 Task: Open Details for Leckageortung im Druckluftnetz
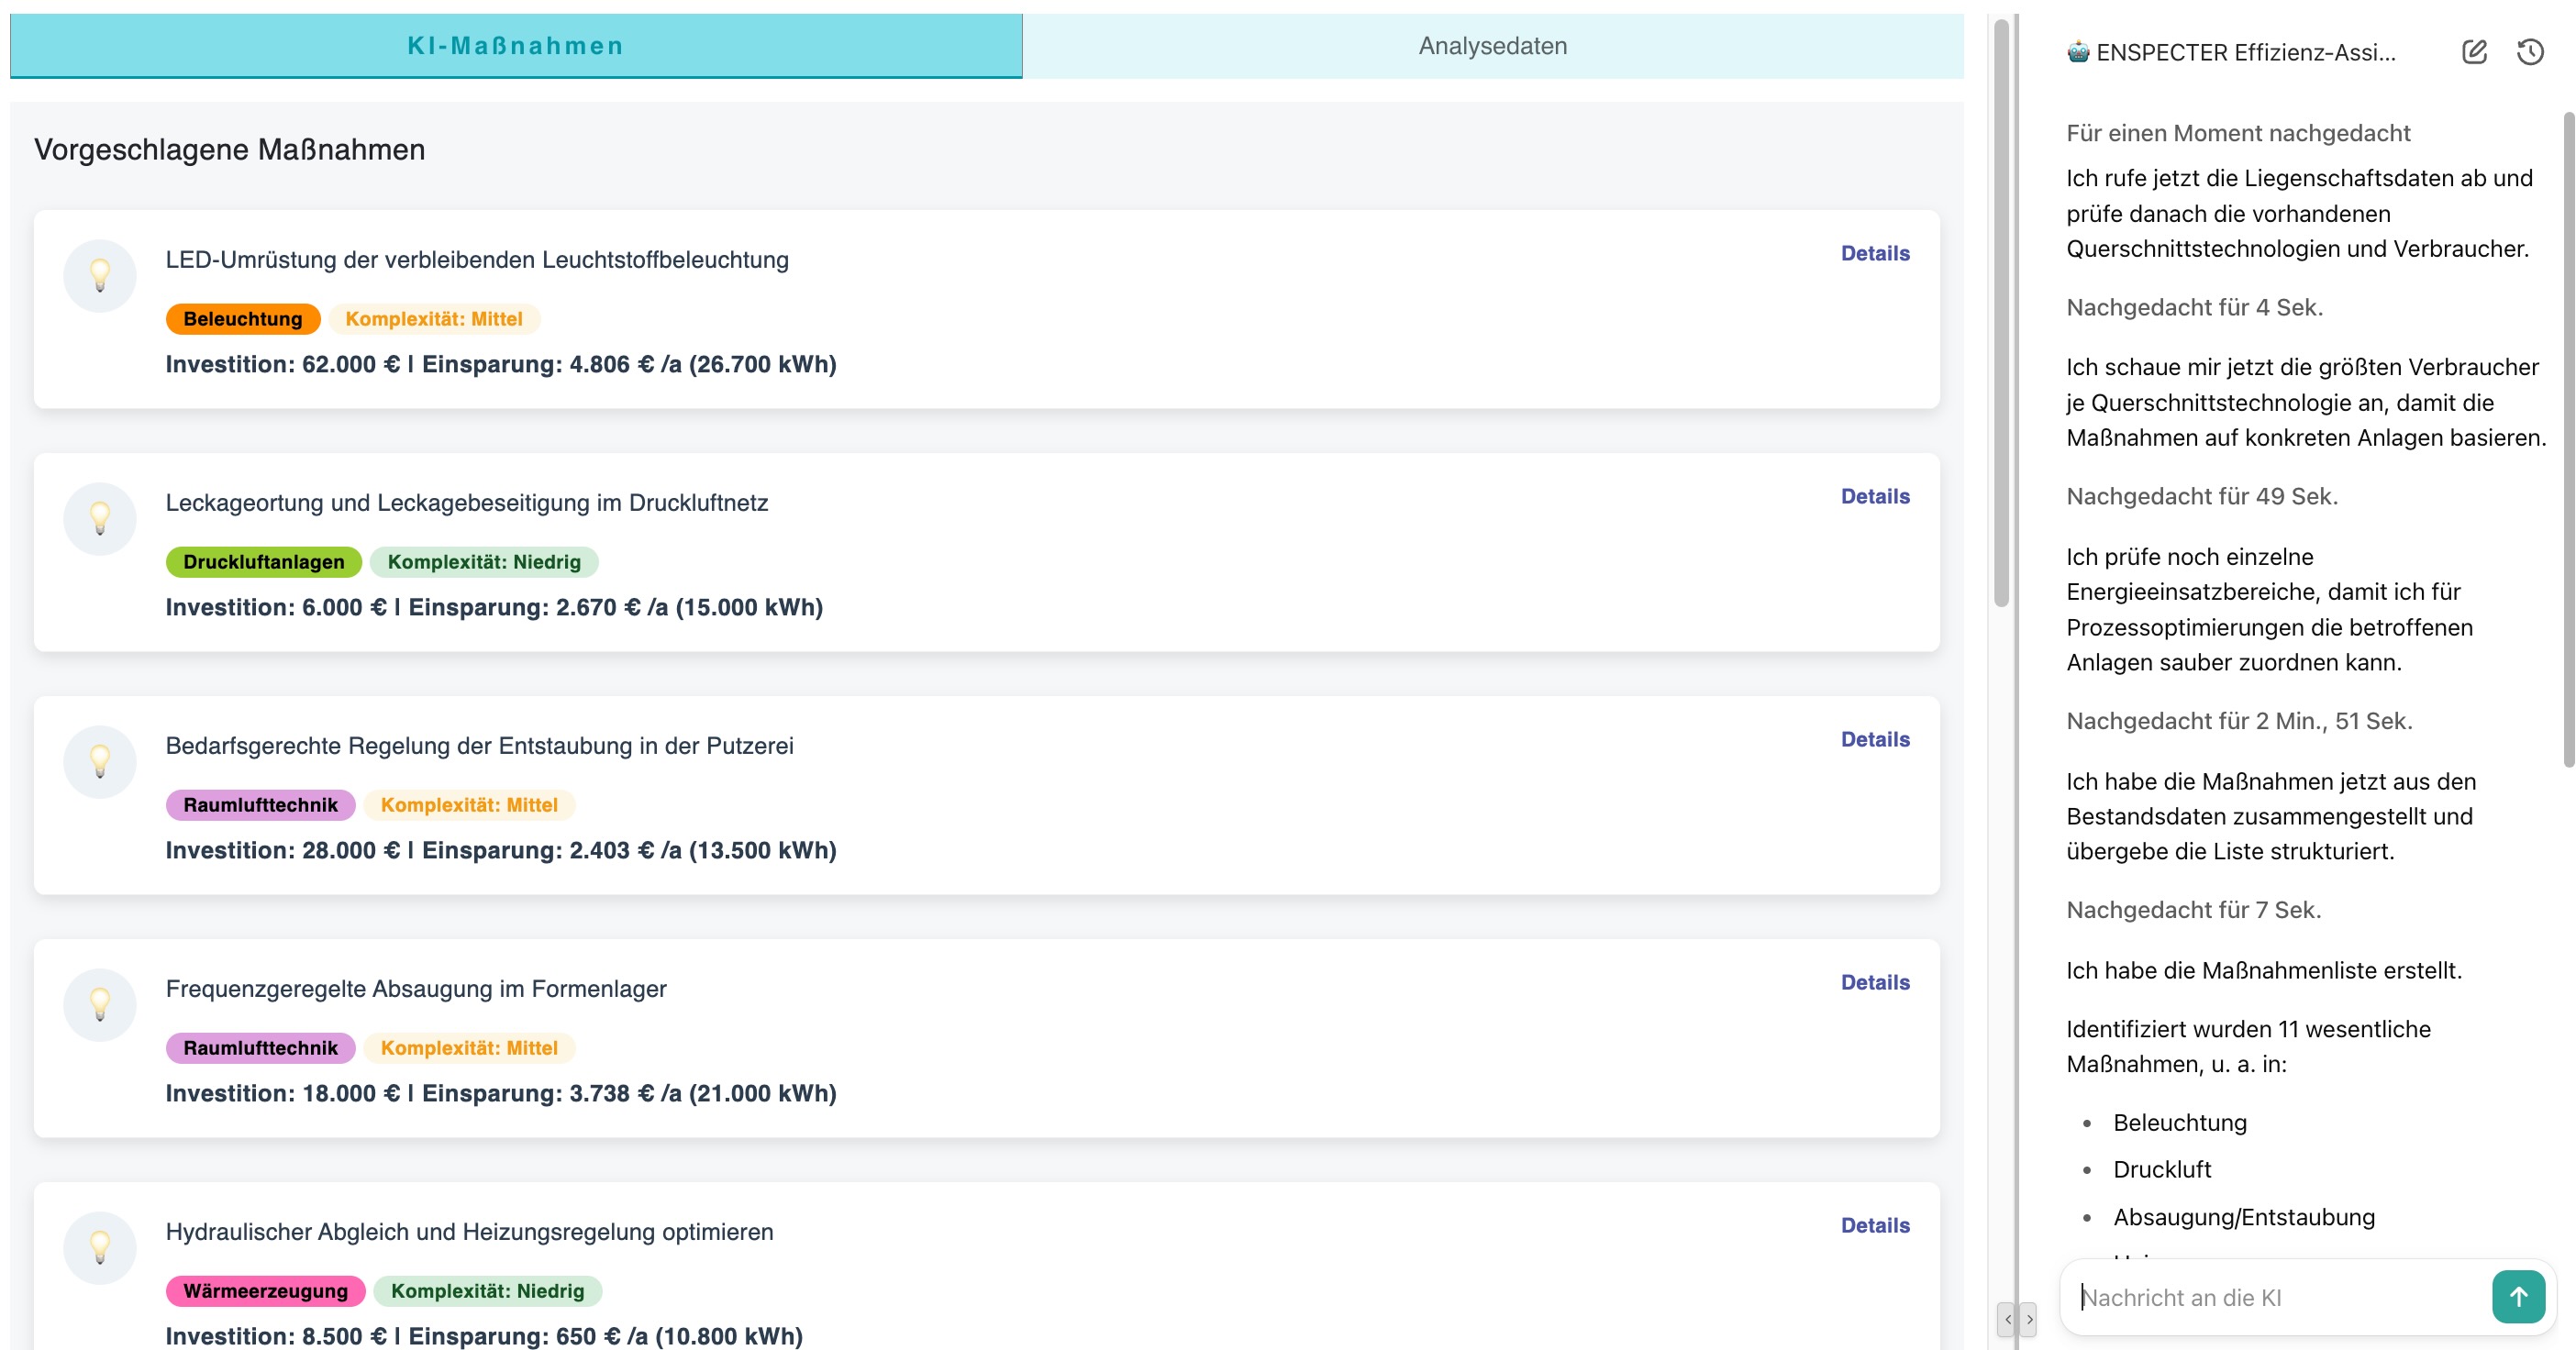point(1875,496)
